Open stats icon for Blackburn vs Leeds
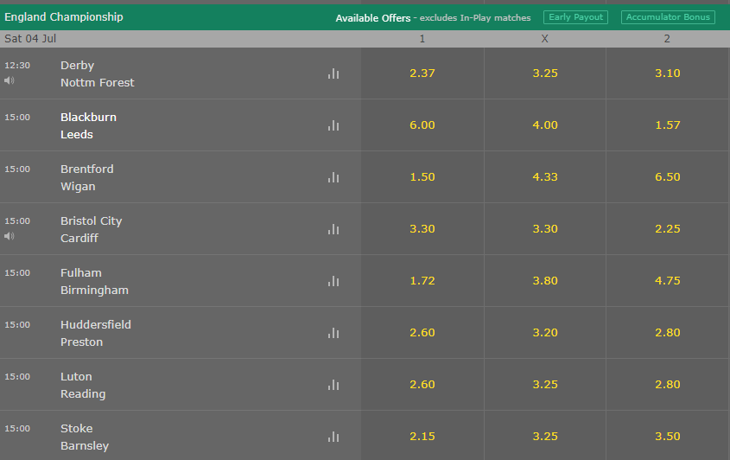Image resolution: width=730 pixels, height=460 pixels. coord(333,125)
